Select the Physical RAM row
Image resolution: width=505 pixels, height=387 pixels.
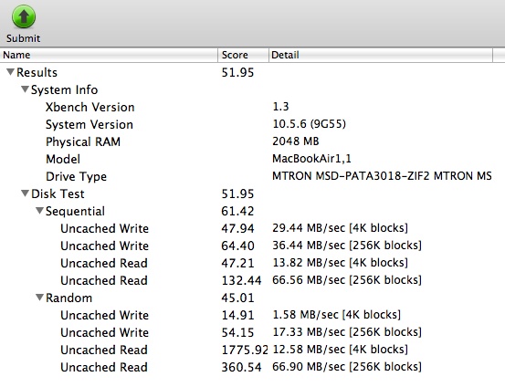252,141
